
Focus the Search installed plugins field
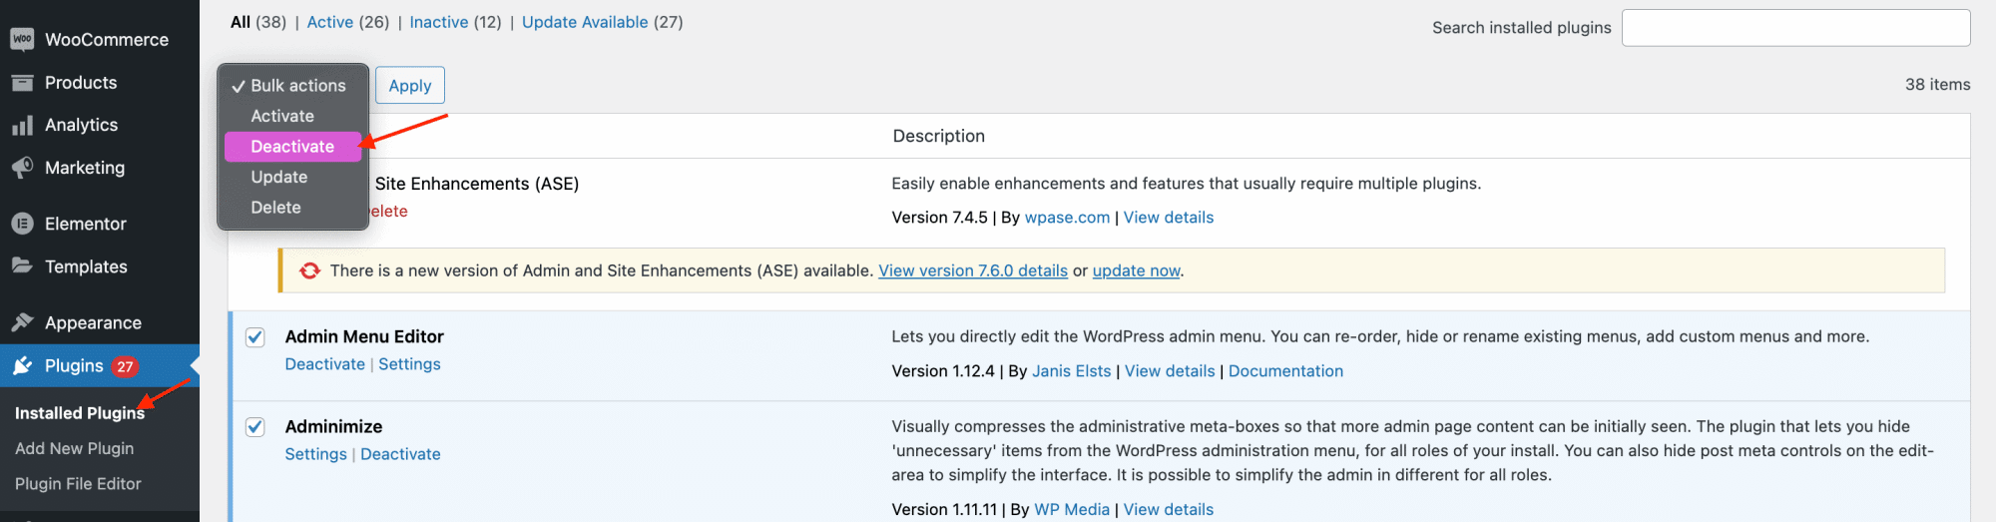click(1796, 28)
